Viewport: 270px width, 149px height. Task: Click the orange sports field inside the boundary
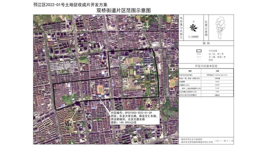[x=100, y=90]
